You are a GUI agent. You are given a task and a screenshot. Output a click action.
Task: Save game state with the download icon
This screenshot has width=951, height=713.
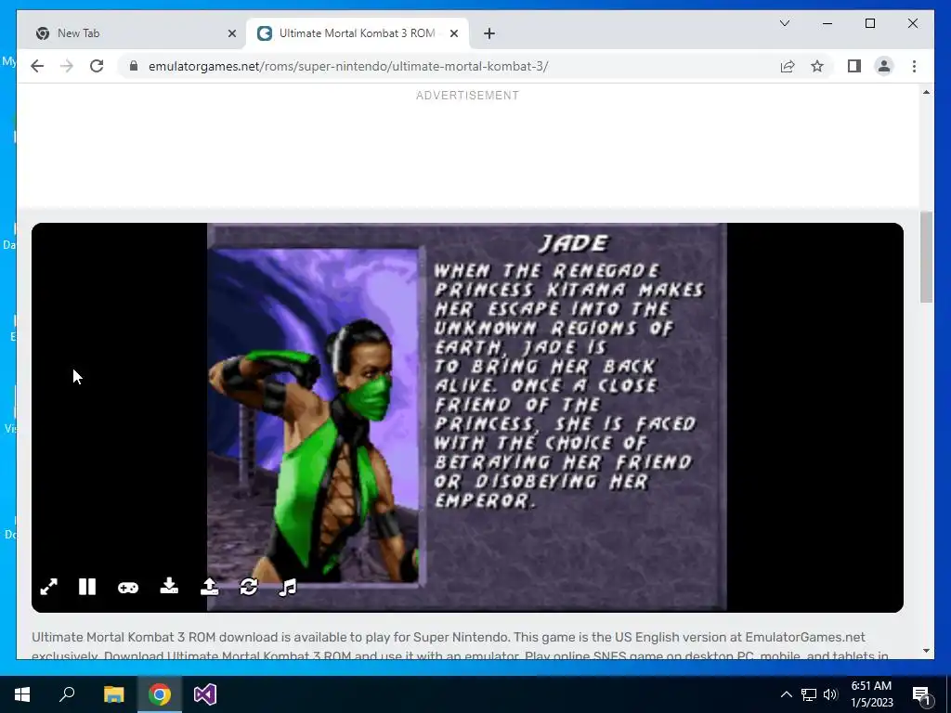click(x=169, y=587)
